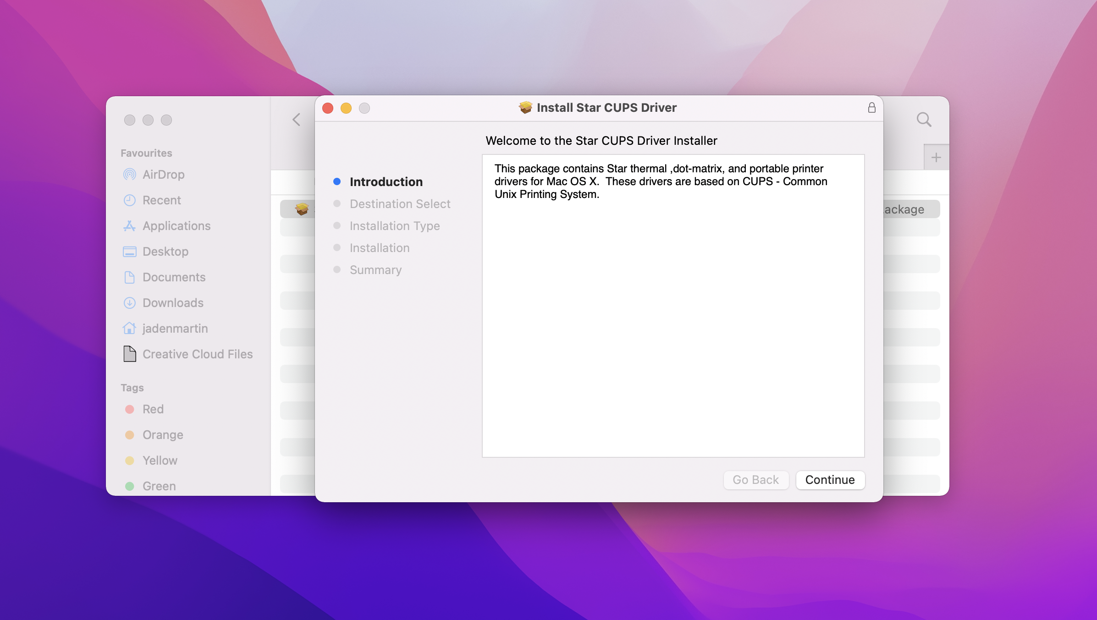Open Creative Cloud Files
The height and width of the screenshot is (620, 1097).
[x=198, y=354]
